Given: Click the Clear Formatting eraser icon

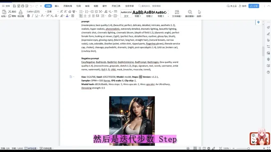Looking at the screenshot, I should tap(70, 11).
